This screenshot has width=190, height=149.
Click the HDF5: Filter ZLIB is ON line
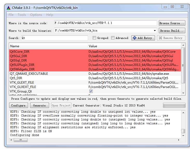pyautogui.click(x=31, y=131)
